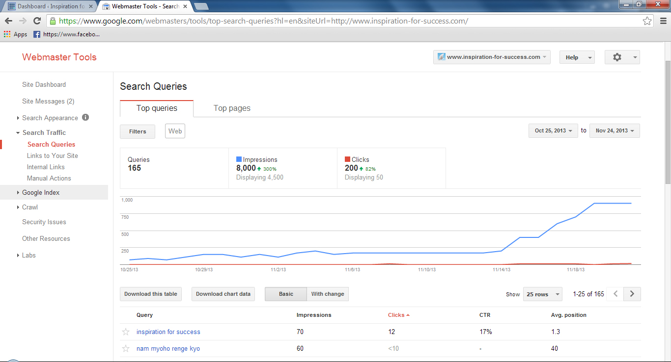
Task: Open Site Messages (2)
Action: click(x=48, y=101)
